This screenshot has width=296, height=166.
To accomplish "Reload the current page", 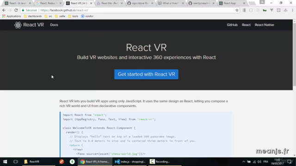I will (x=16, y=10).
